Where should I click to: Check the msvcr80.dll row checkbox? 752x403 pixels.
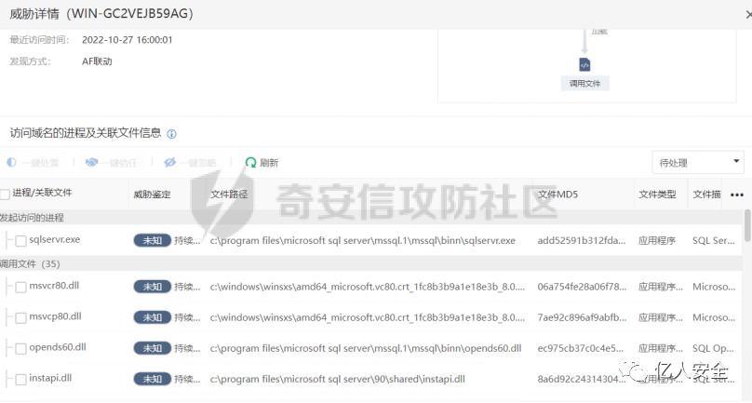[x=20, y=287]
